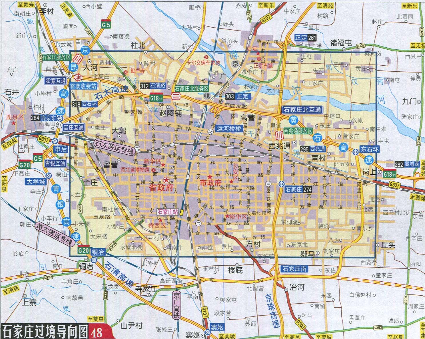Click the G5 highway shield near 南落凌
The width and height of the screenshot is (425, 339).
pyautogui.click(x=106, y=25)
